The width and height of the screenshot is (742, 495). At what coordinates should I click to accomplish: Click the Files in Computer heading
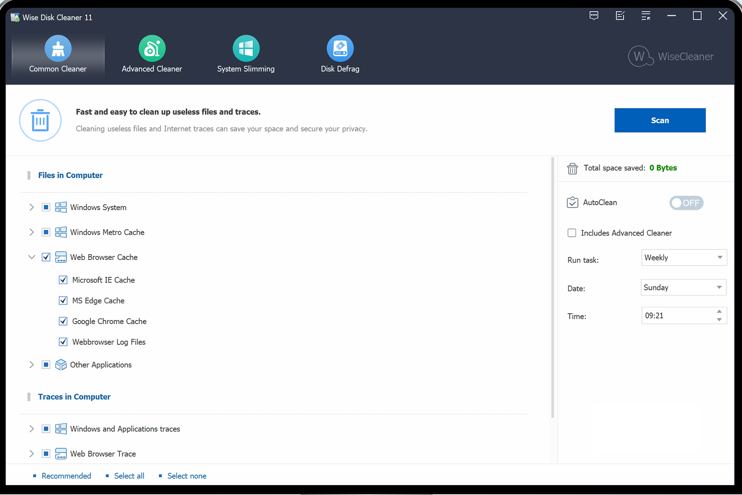[70, 175]
